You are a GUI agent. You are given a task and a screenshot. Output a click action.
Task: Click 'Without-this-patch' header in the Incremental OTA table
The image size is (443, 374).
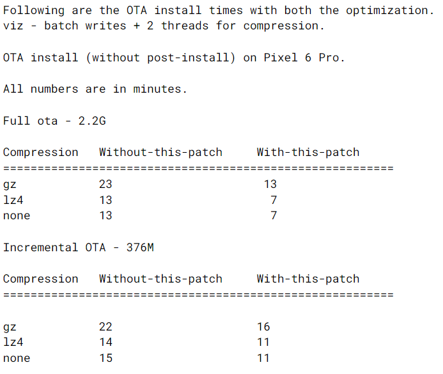[x=160, y=279]
